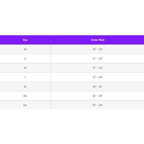The width and height of the screenshot is (144, 144).
Task: Click the row border below the M row
Action: 72,73
